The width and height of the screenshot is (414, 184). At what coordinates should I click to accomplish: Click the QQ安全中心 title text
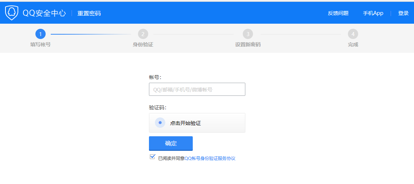(44, 13)
